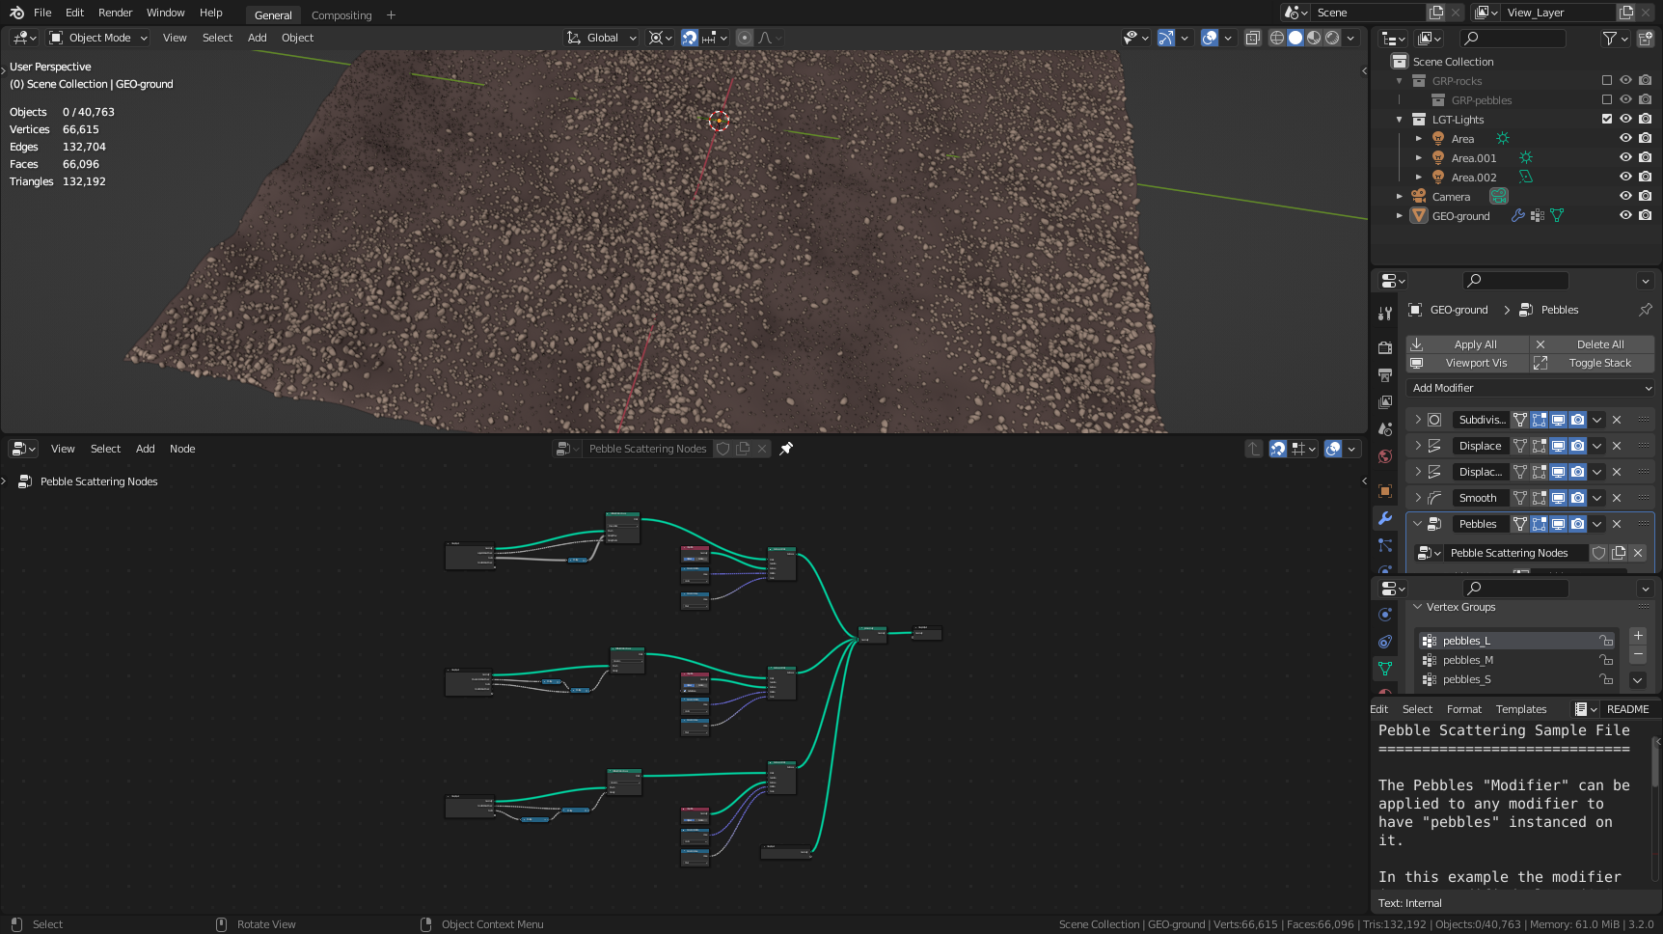Switch to the Compositing workspace tab

[341, 15]
